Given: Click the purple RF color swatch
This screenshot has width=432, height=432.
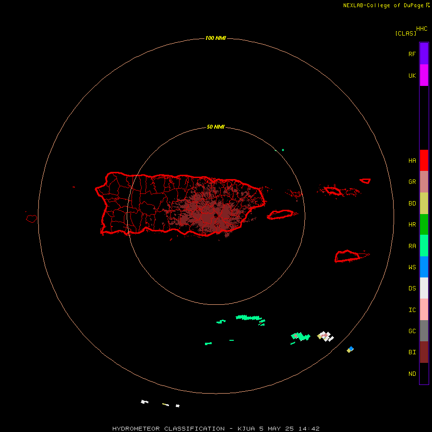Looking at the screenshot, I should click(424, 54).
